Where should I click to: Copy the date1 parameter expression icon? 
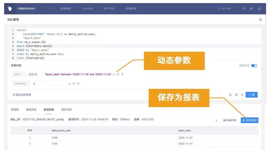pos(118,74)
